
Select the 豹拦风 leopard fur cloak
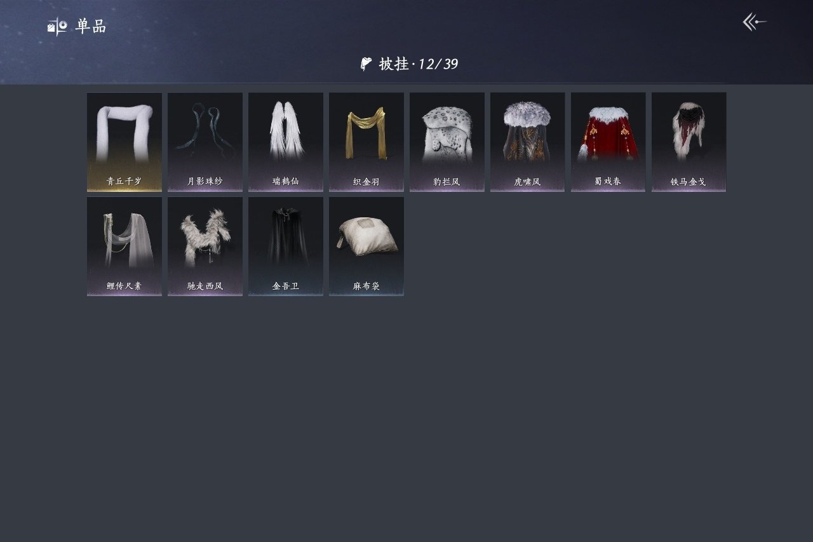(447, 142)
